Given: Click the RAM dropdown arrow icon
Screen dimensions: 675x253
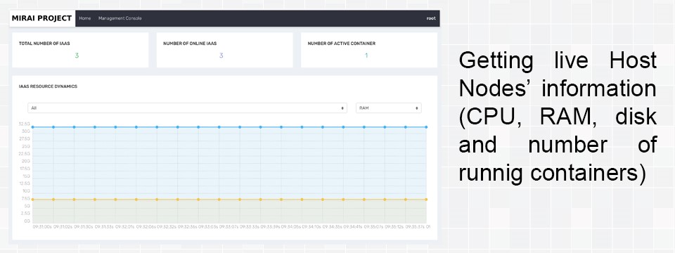Looking at the screenshot, I should [417, 108].
